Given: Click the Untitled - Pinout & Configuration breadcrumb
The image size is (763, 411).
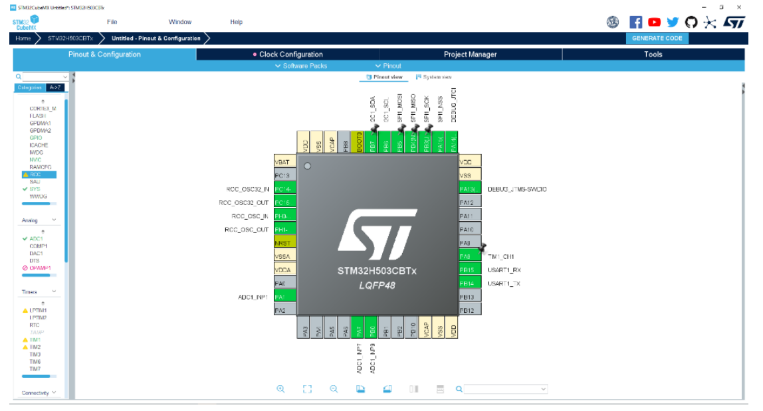Looking at the screenshot, I should (156, 38).
